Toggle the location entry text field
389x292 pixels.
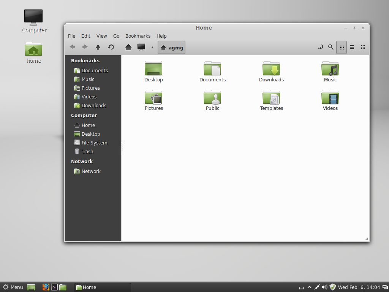tap(320, 47)
